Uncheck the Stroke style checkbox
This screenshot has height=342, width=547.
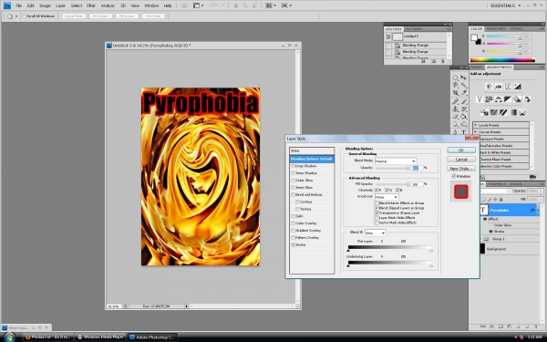293,245
